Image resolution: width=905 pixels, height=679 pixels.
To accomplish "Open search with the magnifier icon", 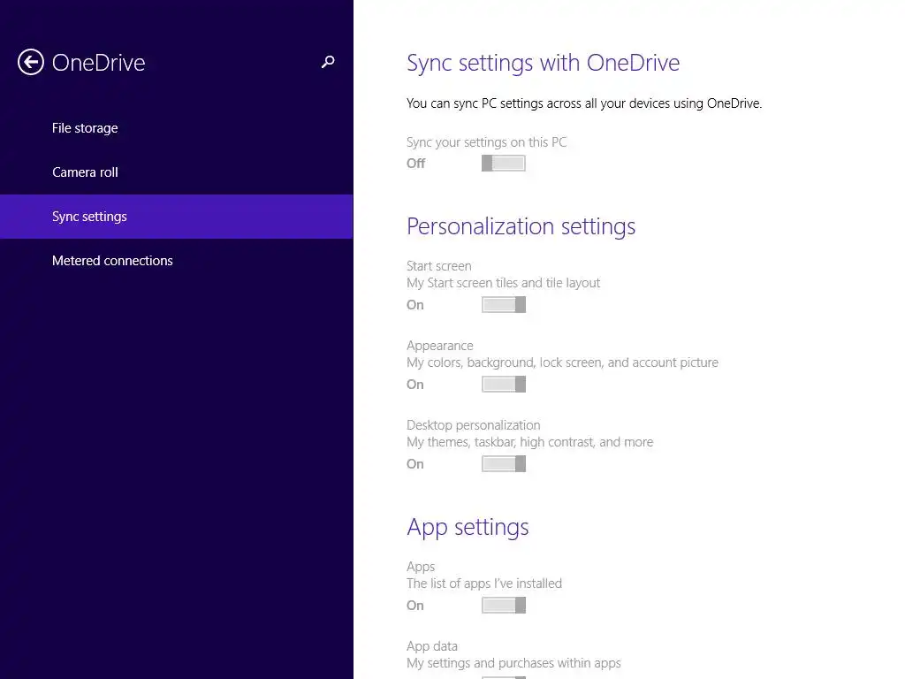I will click(x=328, y=62).
